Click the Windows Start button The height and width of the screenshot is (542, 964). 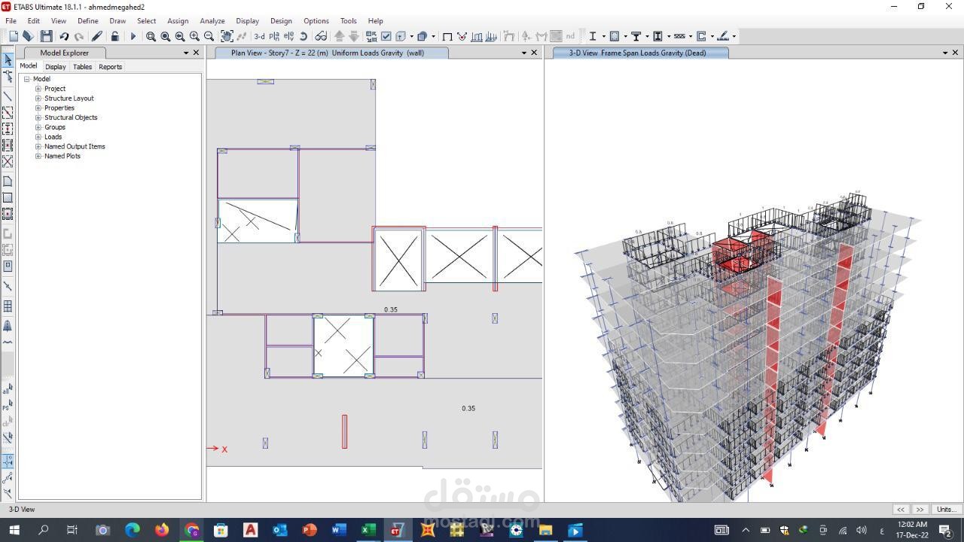14,530
